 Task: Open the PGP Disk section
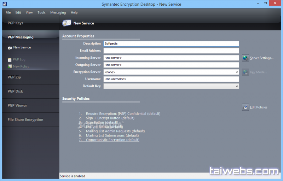click(15, 91)
